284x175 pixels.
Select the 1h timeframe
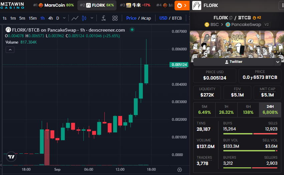point(42,18)
